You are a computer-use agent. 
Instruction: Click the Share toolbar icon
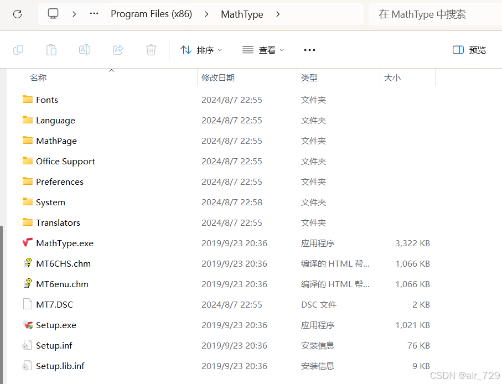pos(118,50)
